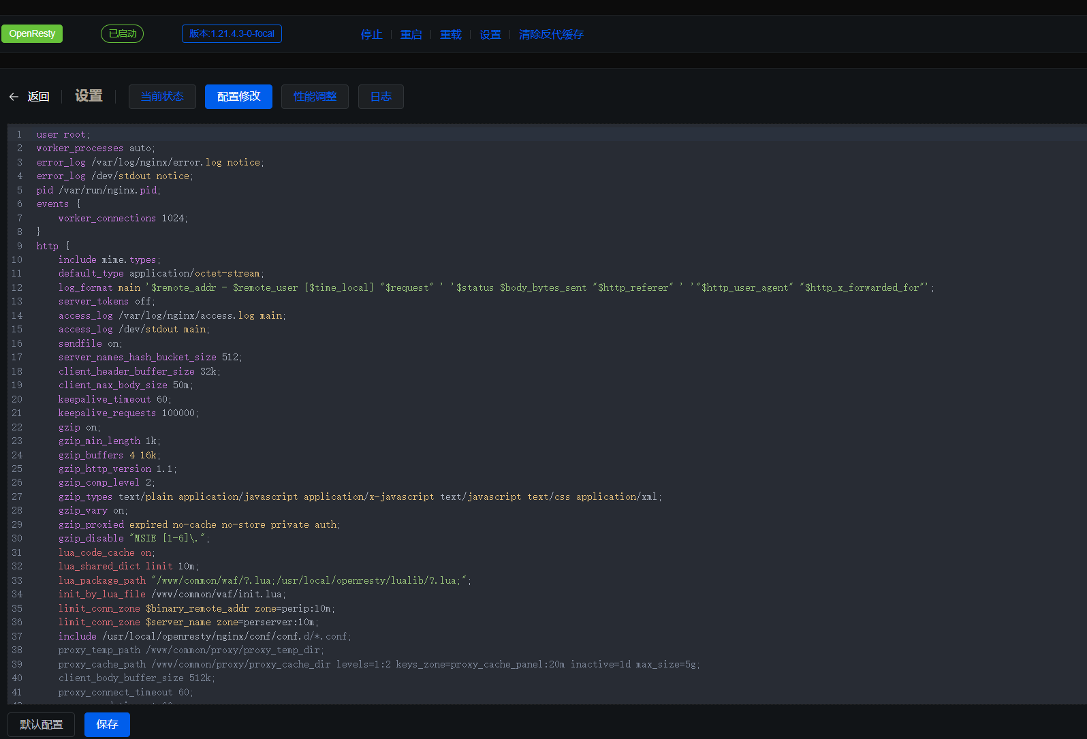
Task: Open the 设置 link in top bar
Action: [490, 35]
